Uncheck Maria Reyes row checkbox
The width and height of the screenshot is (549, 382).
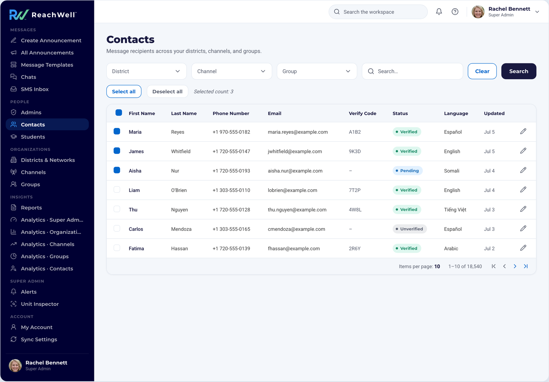117,131
